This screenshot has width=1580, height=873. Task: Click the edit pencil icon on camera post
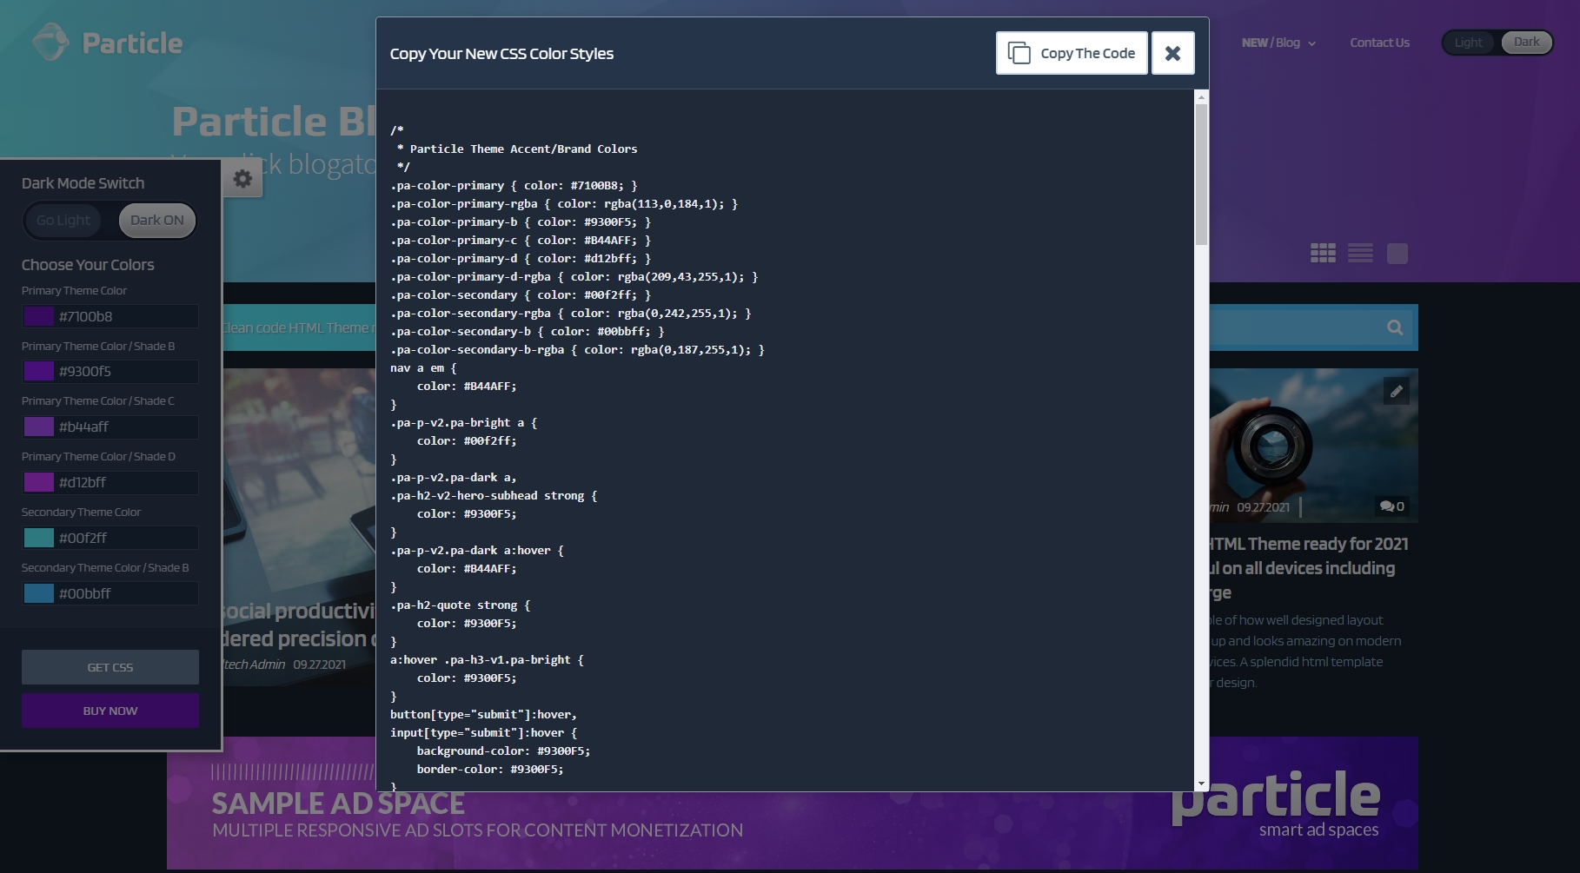click(1396, 391)
